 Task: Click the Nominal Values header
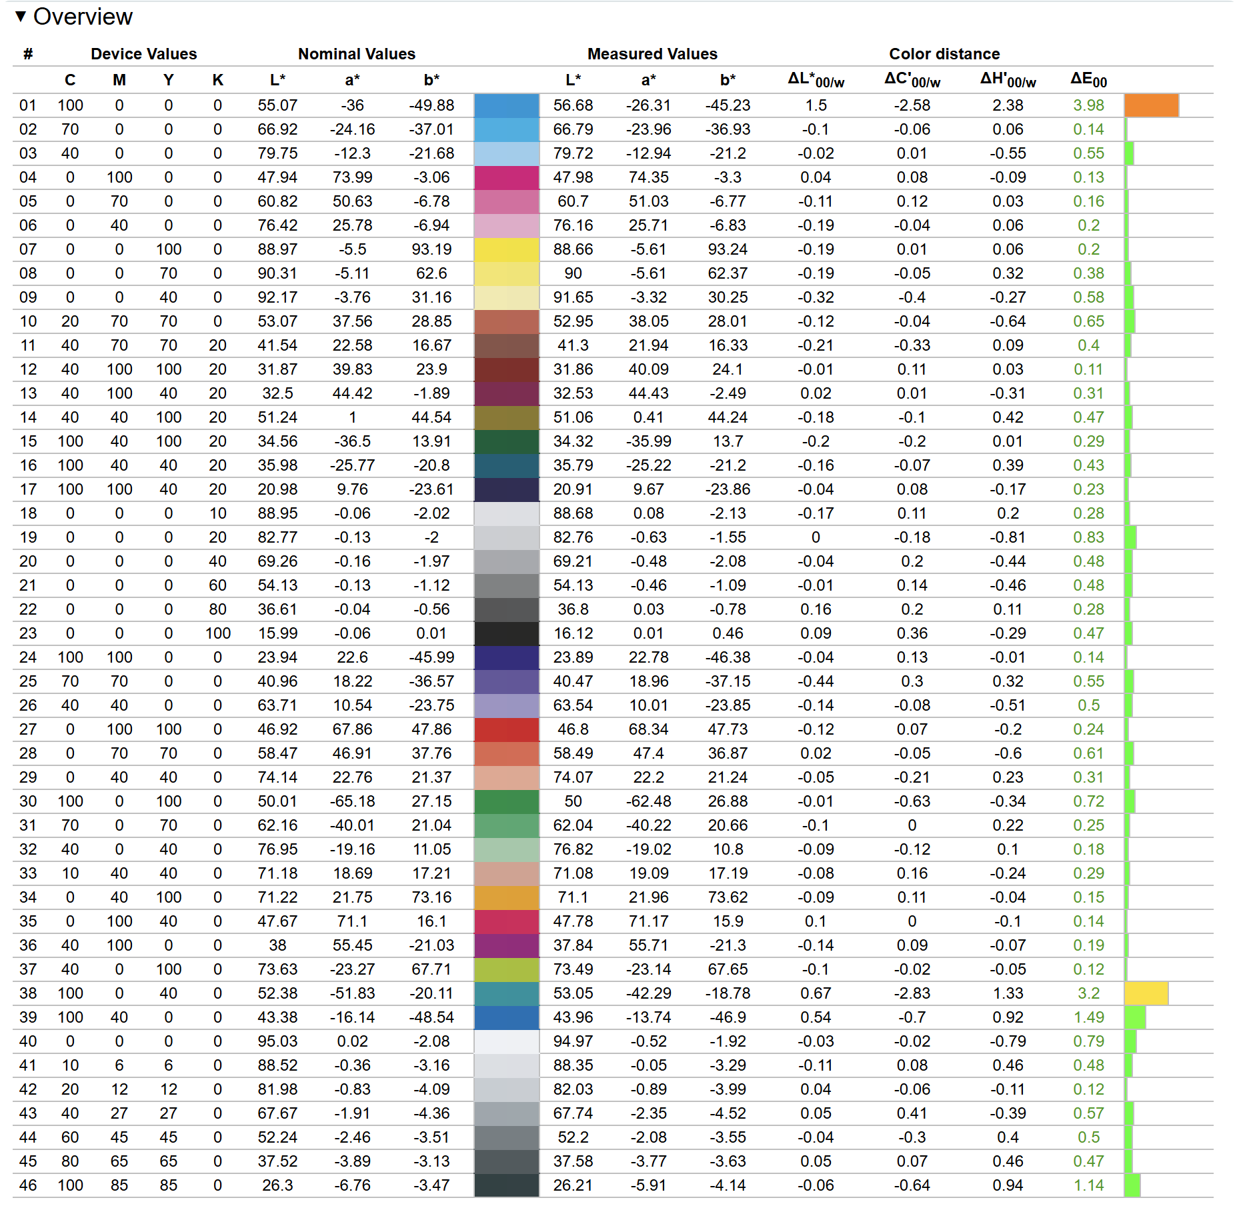click(356, 54)
